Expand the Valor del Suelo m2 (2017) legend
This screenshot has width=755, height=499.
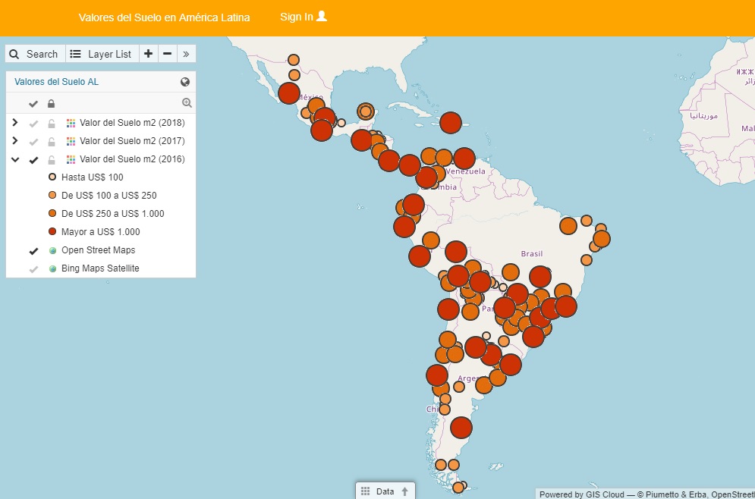tap(14, 141)
